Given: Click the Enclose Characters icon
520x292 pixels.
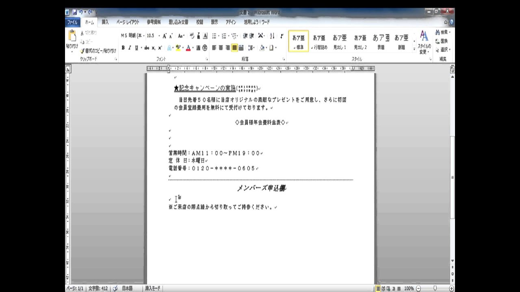Looking at the screenshot, I should point(205,48).
